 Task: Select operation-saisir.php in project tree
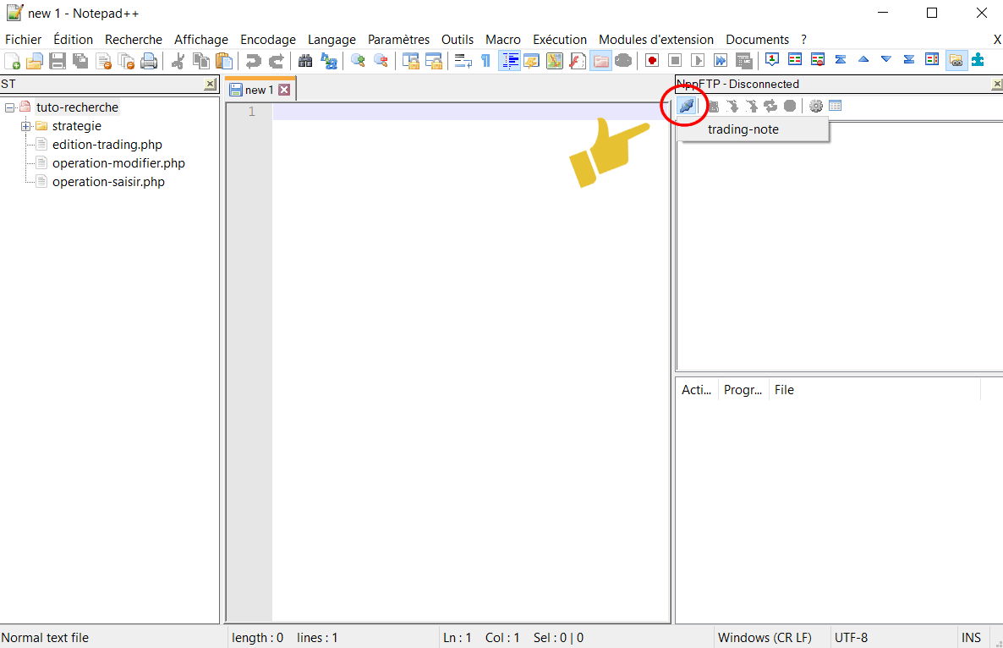(108, 182)
